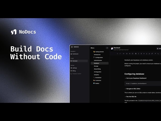This screenshot has height=121, width=161.
Task: Click the highlight toolbar icon
Action: (x=149, y=54)
